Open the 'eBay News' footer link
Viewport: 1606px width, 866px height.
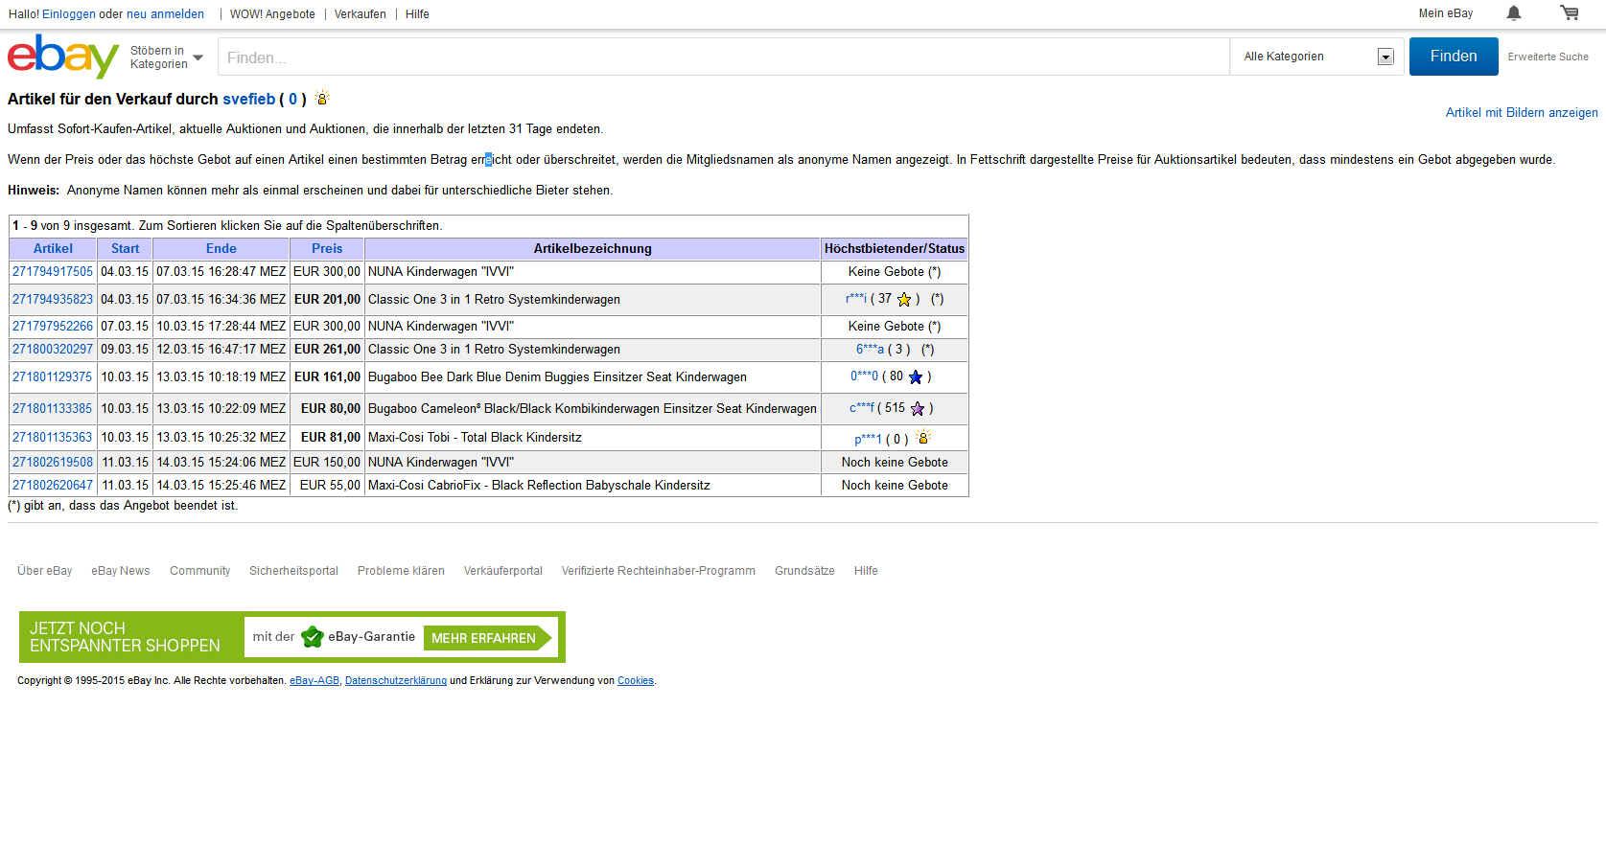pos(121,571)
